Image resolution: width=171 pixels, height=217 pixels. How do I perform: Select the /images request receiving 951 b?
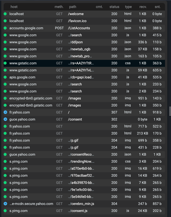(x=84, y=98)
